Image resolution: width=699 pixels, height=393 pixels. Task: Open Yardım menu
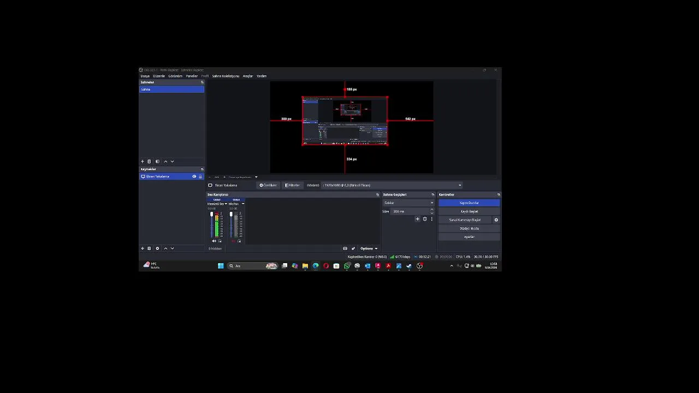tap(262, 76)
